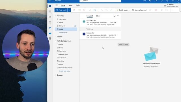181x102 pixels.
Task: Open the account avatar in the top corner
Action: (179, 1)
